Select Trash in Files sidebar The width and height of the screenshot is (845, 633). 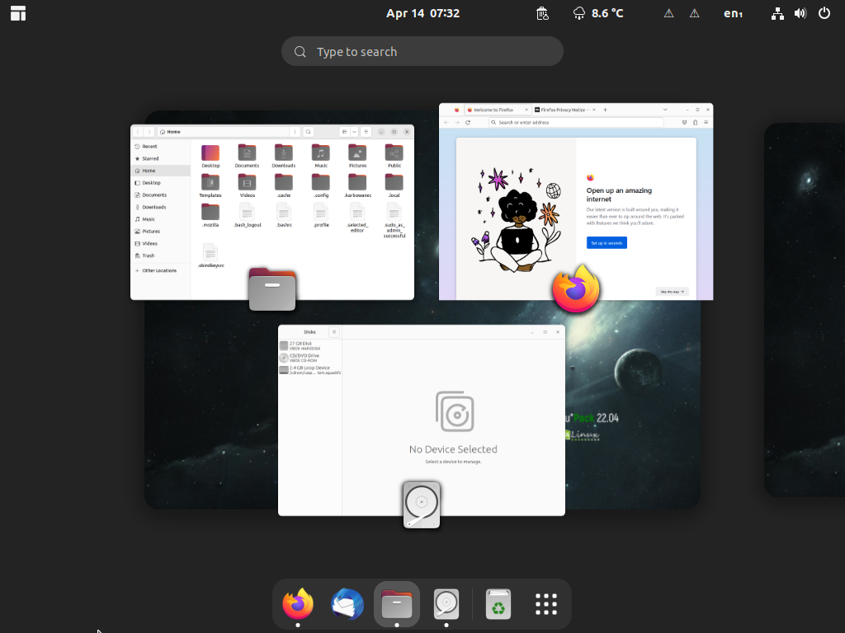pos(161,256)
